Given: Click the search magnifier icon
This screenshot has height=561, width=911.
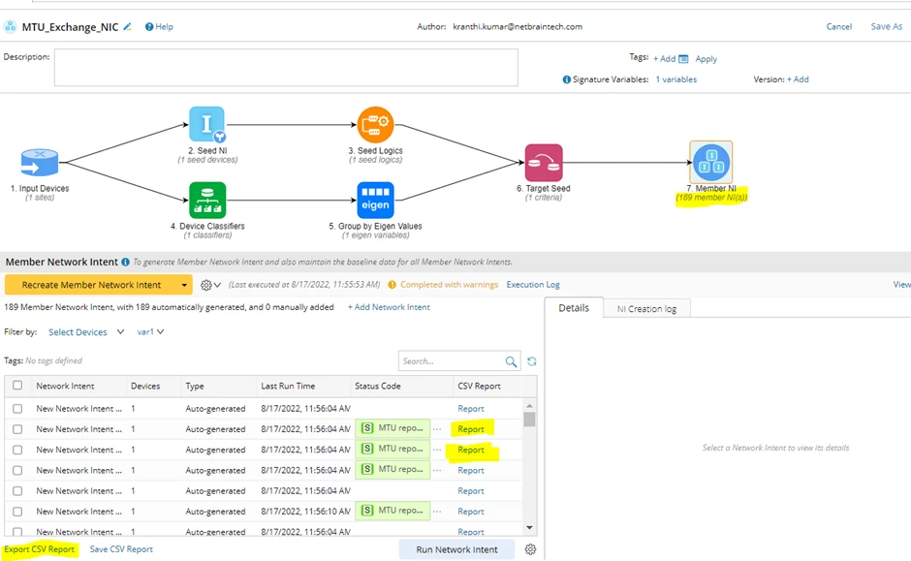Looking at the screenshot, I should 511,361.
